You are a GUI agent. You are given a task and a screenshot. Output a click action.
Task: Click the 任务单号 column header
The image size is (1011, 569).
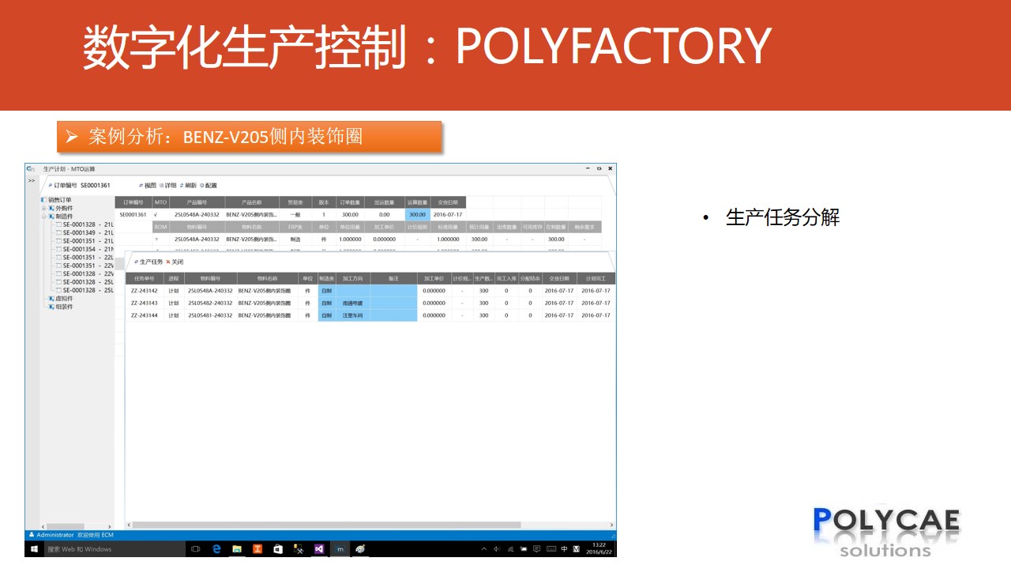pos(144,278)
